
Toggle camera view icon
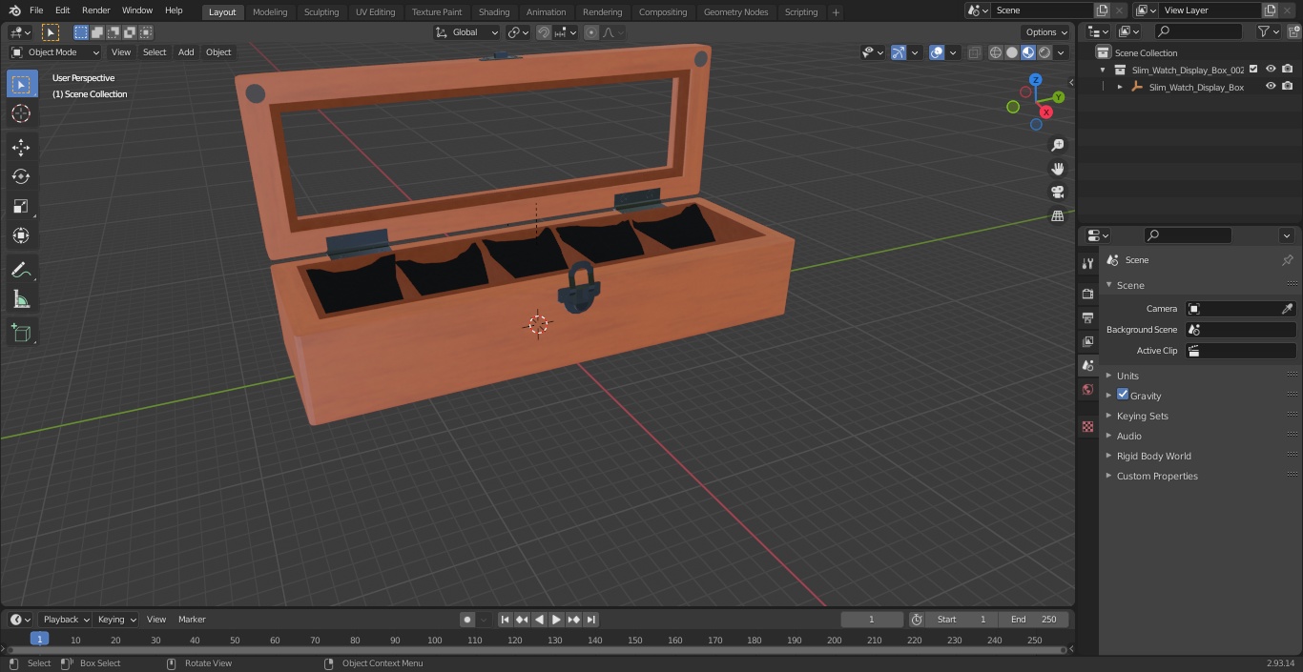pos(1057,193)
